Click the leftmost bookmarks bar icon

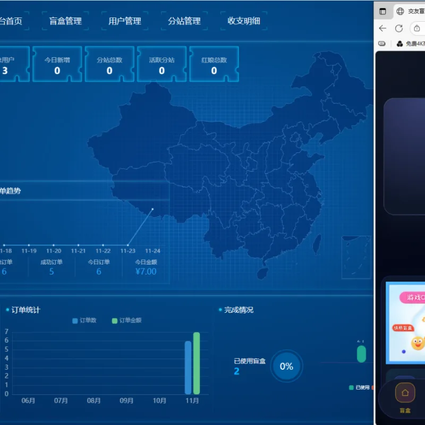pyautogui.click(x=381, y=44)
